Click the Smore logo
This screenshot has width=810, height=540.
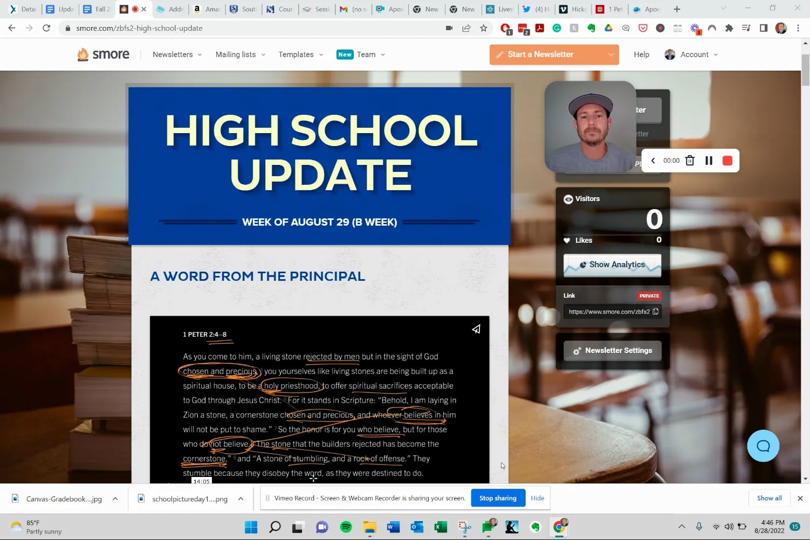coord(104,54)
